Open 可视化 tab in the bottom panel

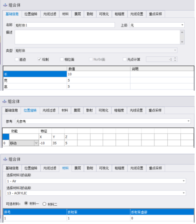click(104, 168)
